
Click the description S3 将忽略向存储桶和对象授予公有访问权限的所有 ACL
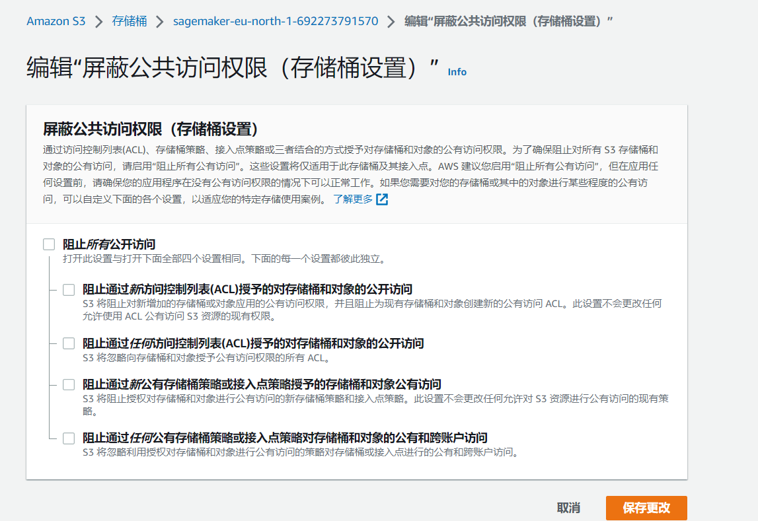206,358
